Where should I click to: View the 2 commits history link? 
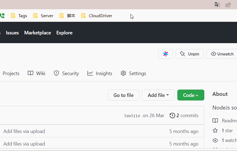pos(184,116)
